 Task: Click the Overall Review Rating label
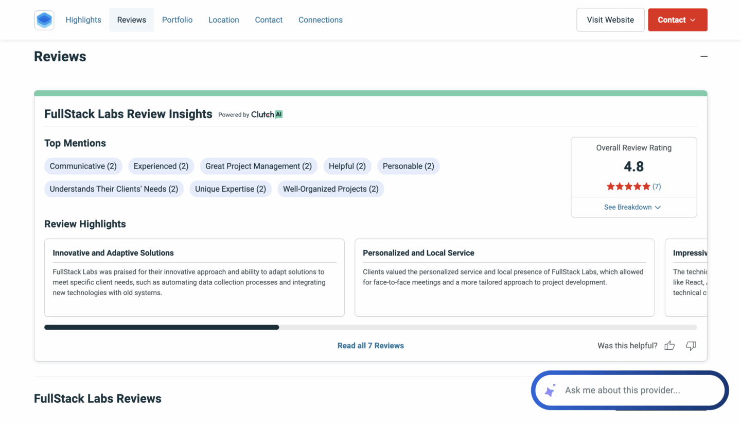633,148
